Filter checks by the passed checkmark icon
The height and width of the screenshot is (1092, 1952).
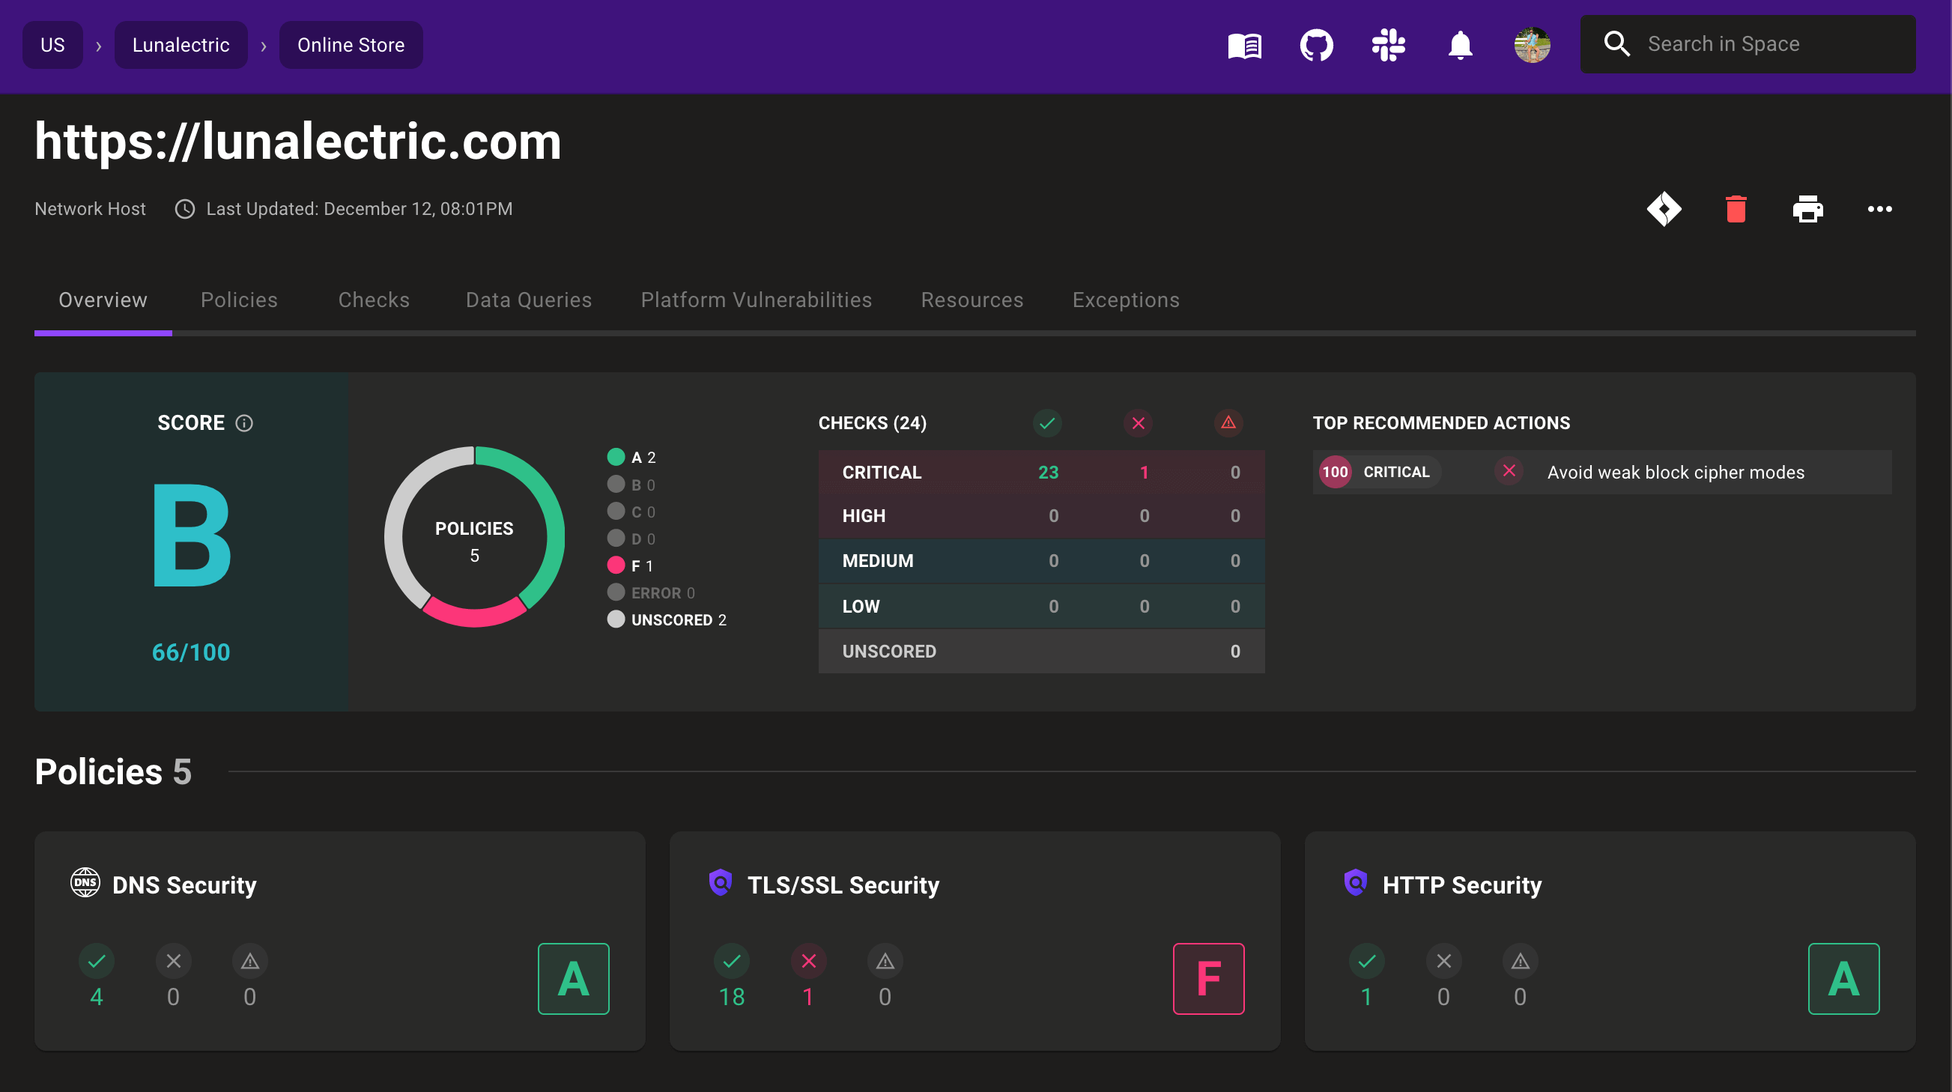(x=1047, y=423)
